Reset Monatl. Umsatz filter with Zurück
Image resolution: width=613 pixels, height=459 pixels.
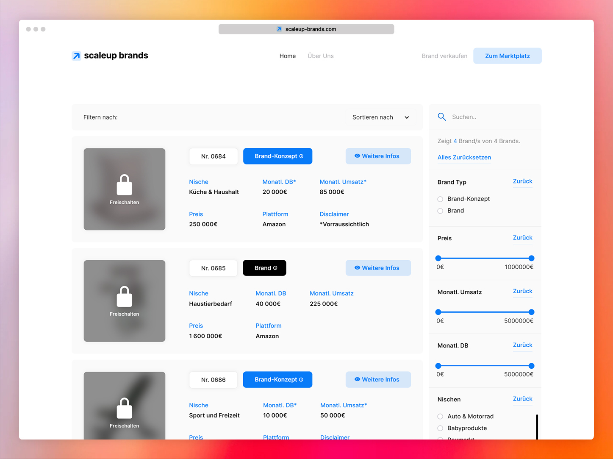point(523,291)
